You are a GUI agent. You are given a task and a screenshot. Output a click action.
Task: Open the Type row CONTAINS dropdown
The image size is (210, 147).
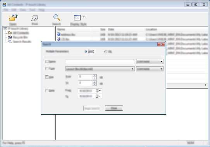[150, 69]
